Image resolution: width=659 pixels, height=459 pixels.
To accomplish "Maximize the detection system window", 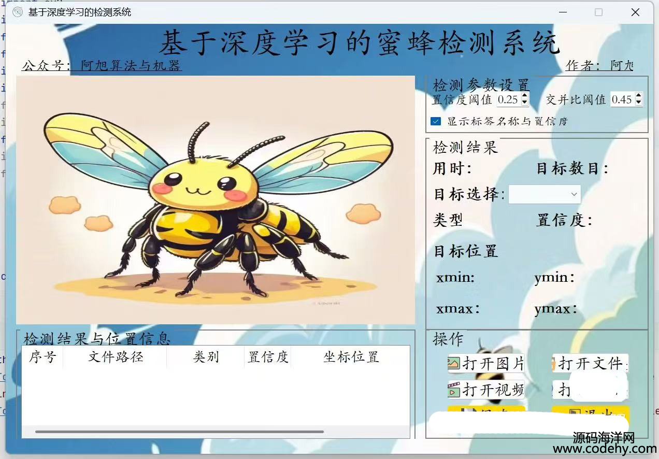I will point(598,12).
